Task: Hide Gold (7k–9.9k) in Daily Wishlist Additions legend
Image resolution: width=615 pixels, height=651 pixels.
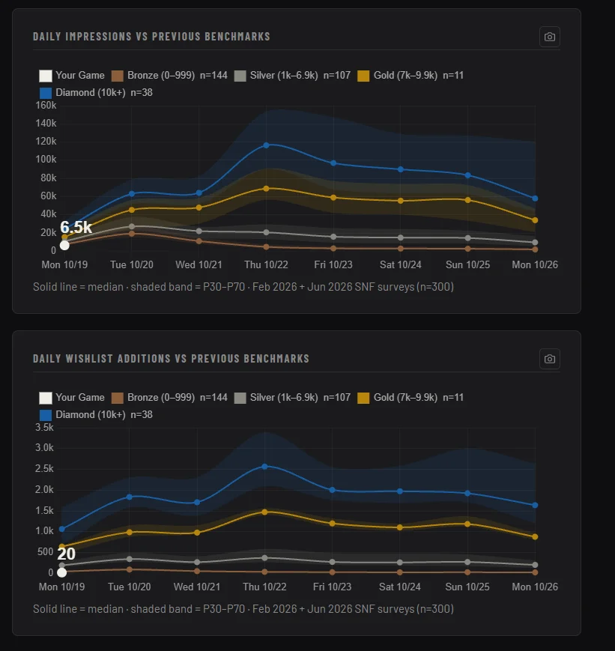Action: tap(410, 398)
